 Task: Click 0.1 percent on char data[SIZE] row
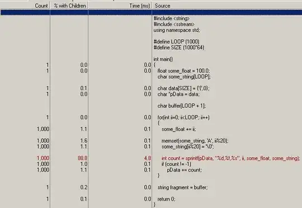click(x=84, y=88)
